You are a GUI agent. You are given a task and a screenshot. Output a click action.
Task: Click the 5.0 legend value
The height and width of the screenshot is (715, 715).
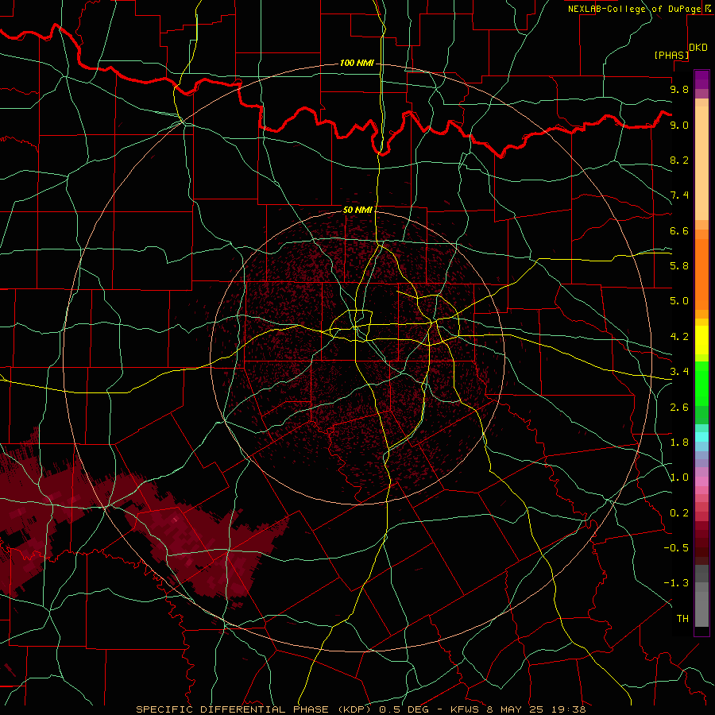(x=679, y=301)
